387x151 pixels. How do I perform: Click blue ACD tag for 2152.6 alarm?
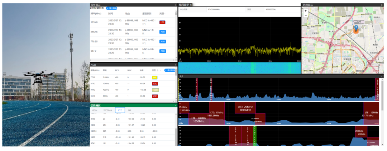coord(163,32)
